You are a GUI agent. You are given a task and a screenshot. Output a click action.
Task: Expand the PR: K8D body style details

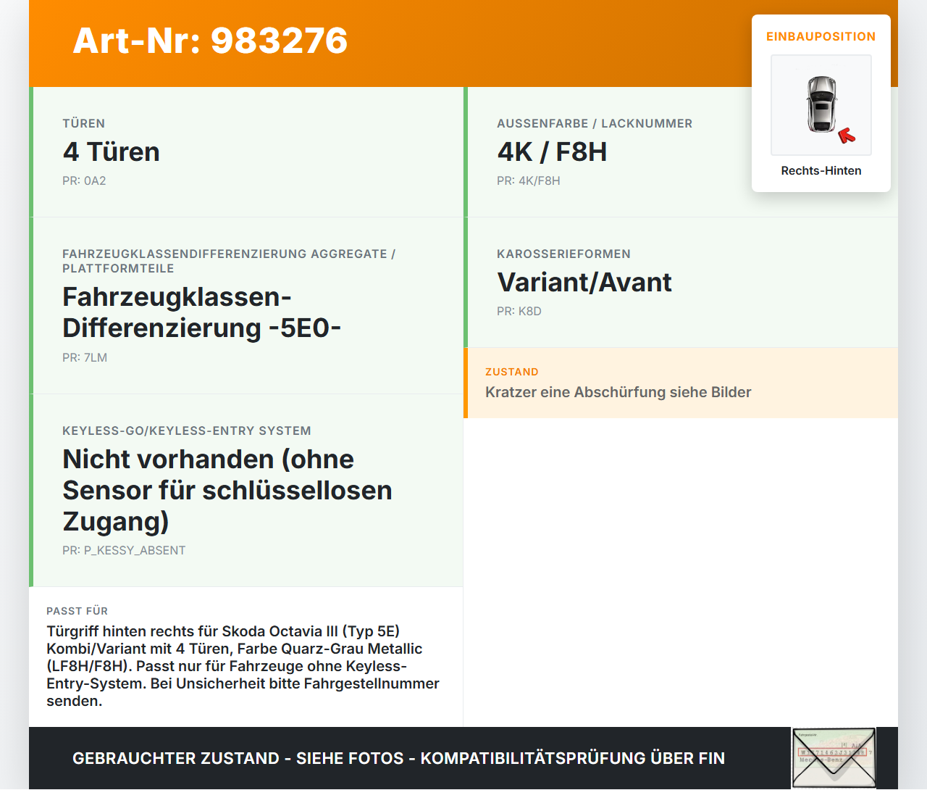[519, 311]
